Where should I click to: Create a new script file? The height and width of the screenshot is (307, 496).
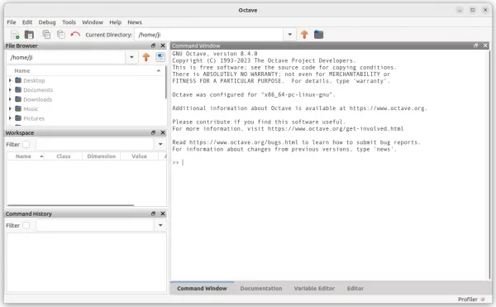[x=15, y=35]
